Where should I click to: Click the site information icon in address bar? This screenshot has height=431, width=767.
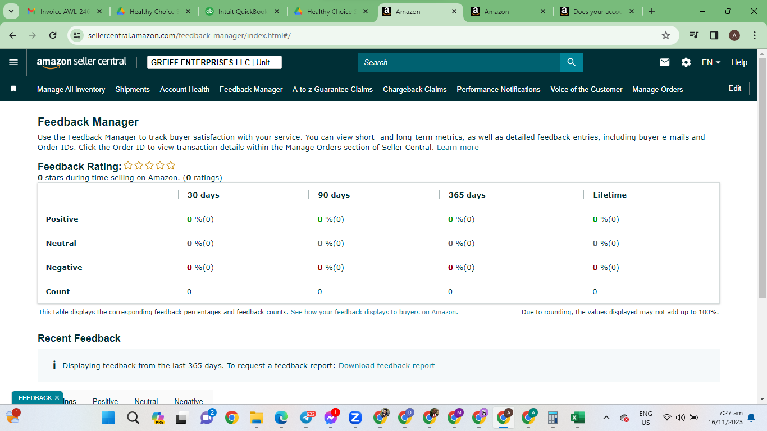pos(77,35)
